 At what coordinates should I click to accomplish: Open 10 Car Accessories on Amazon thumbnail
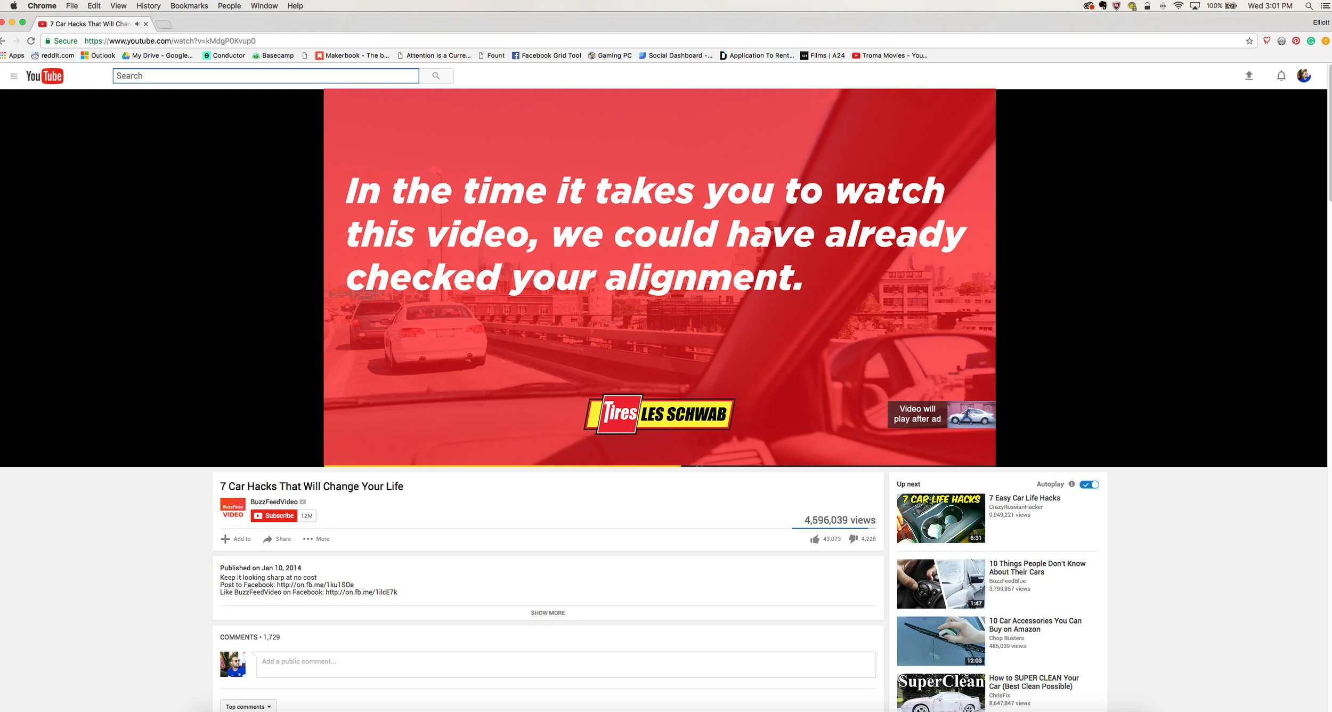(941, 641)
